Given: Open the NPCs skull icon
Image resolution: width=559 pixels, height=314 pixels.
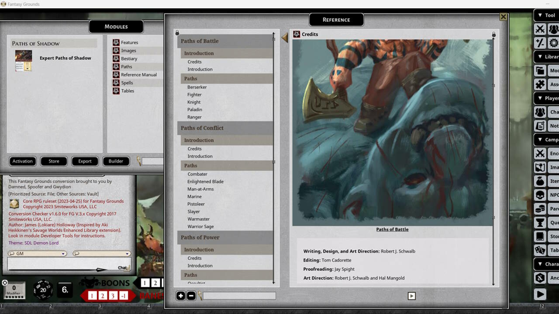Looking at the screenshot, I should pos(540,195).
